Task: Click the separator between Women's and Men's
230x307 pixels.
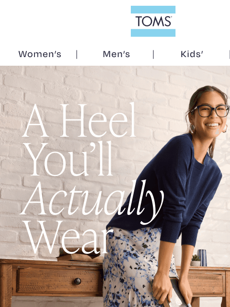Action: coord(77,54)
